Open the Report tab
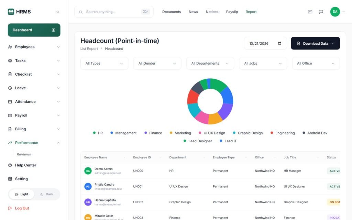This screenshot has height=220, width=352. click(x=251, y=12)
